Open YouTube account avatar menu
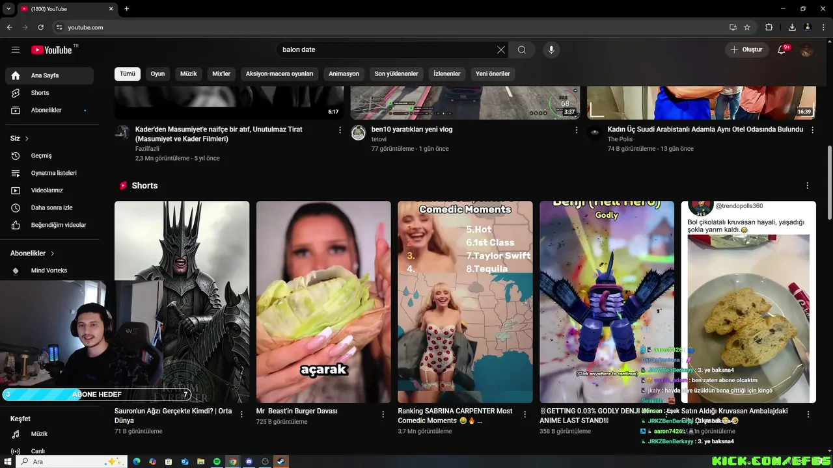Screen dimensions: 833x468 [x=807, y=49]
